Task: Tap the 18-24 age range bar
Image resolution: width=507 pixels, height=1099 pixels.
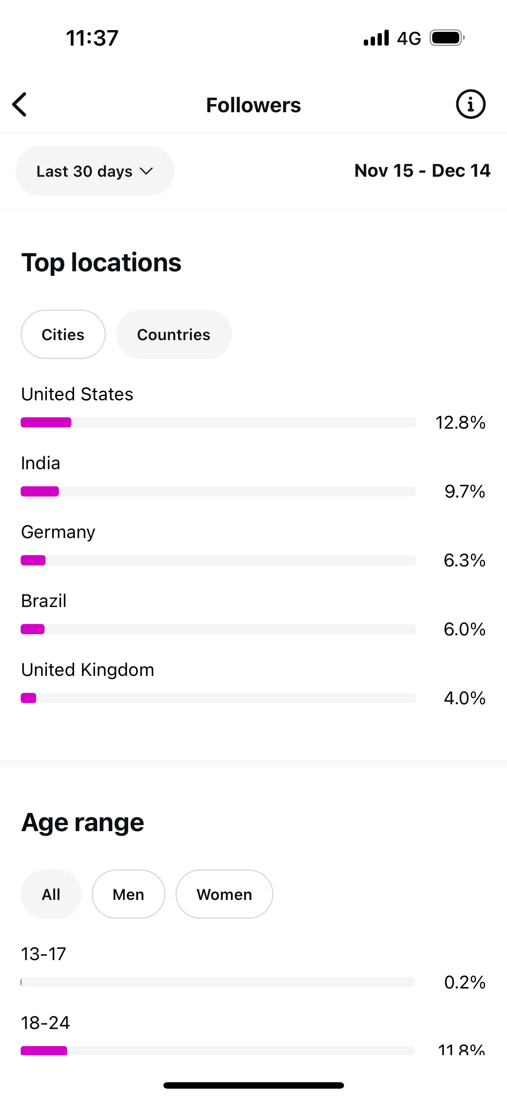Action: tap(218, 1050)
